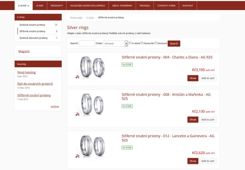This screenshot has height=170, width=245.
Task: Click the Kč3,100 price text
Action: coord(198,70)
